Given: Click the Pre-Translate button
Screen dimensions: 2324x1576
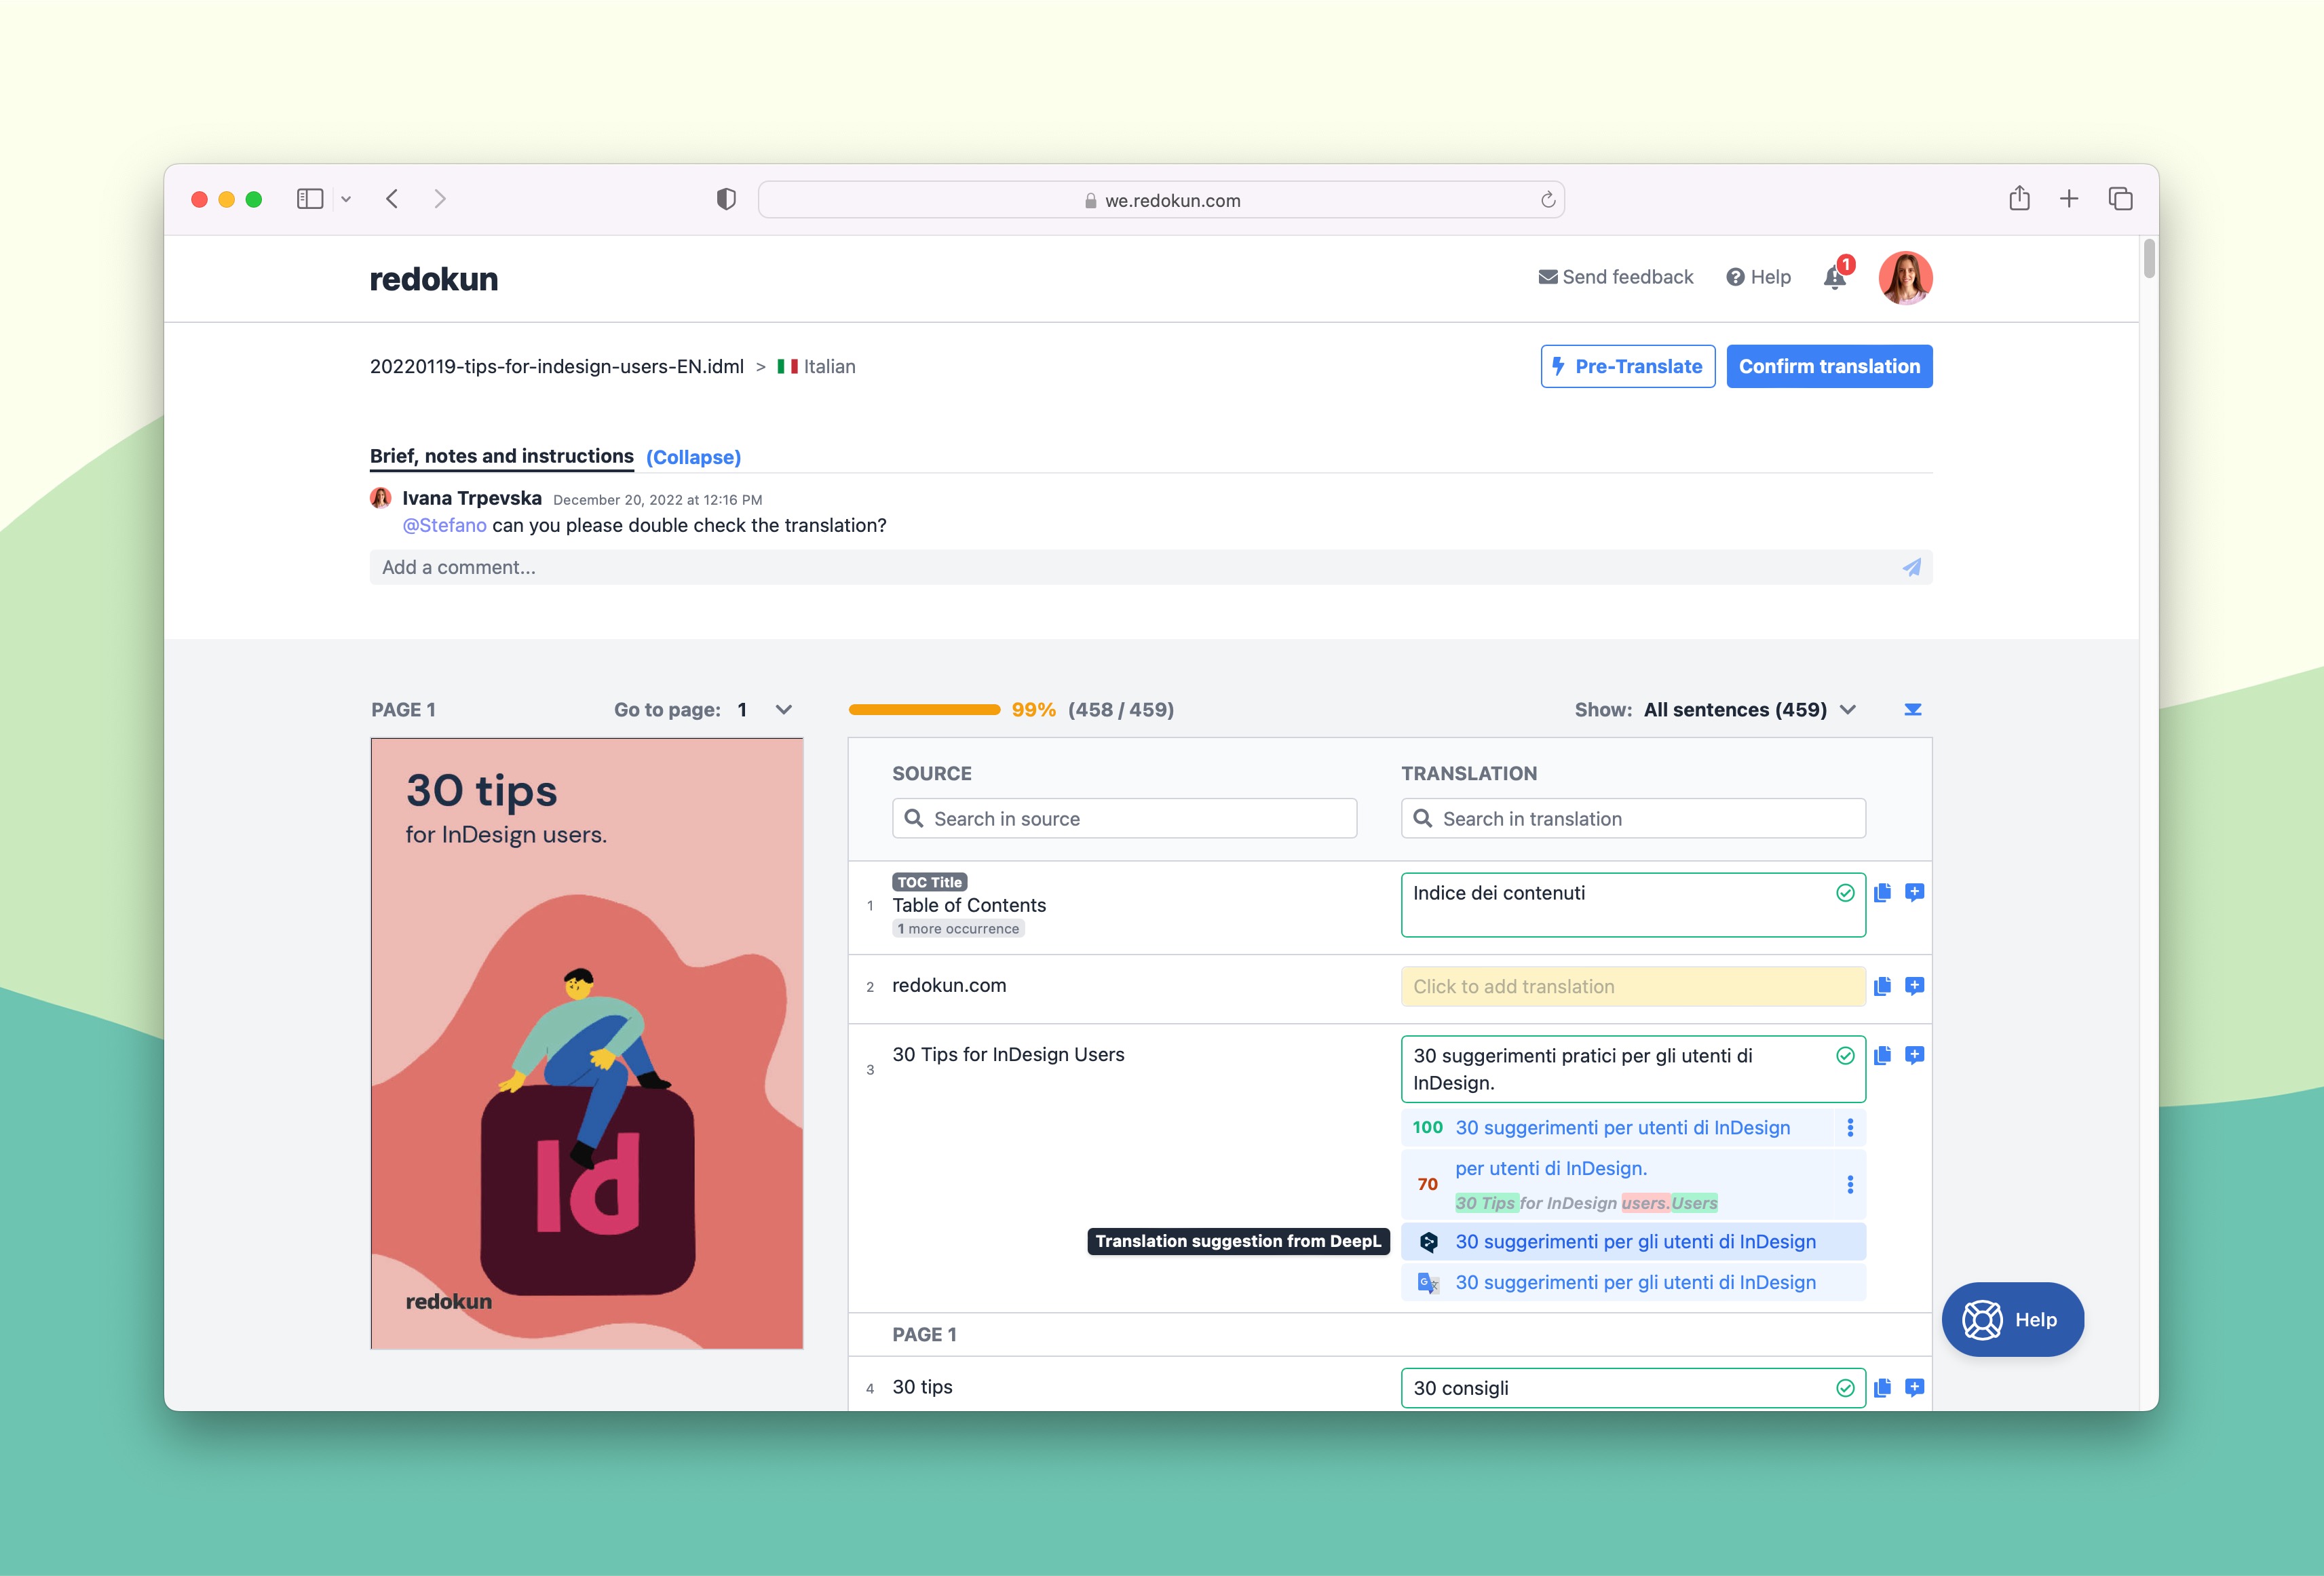Looking at the screenshot, I should [1627, 366].
